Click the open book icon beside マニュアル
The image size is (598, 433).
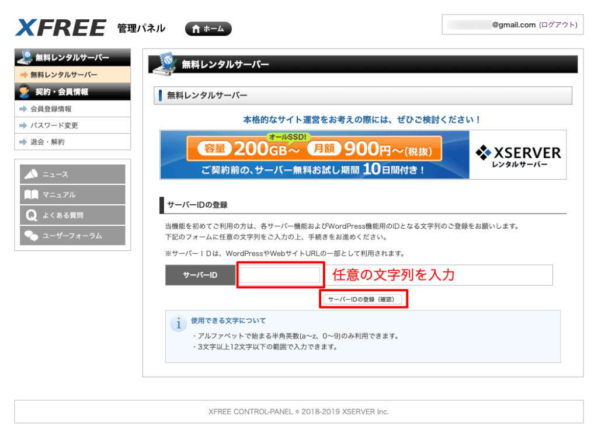pos(32,195)
